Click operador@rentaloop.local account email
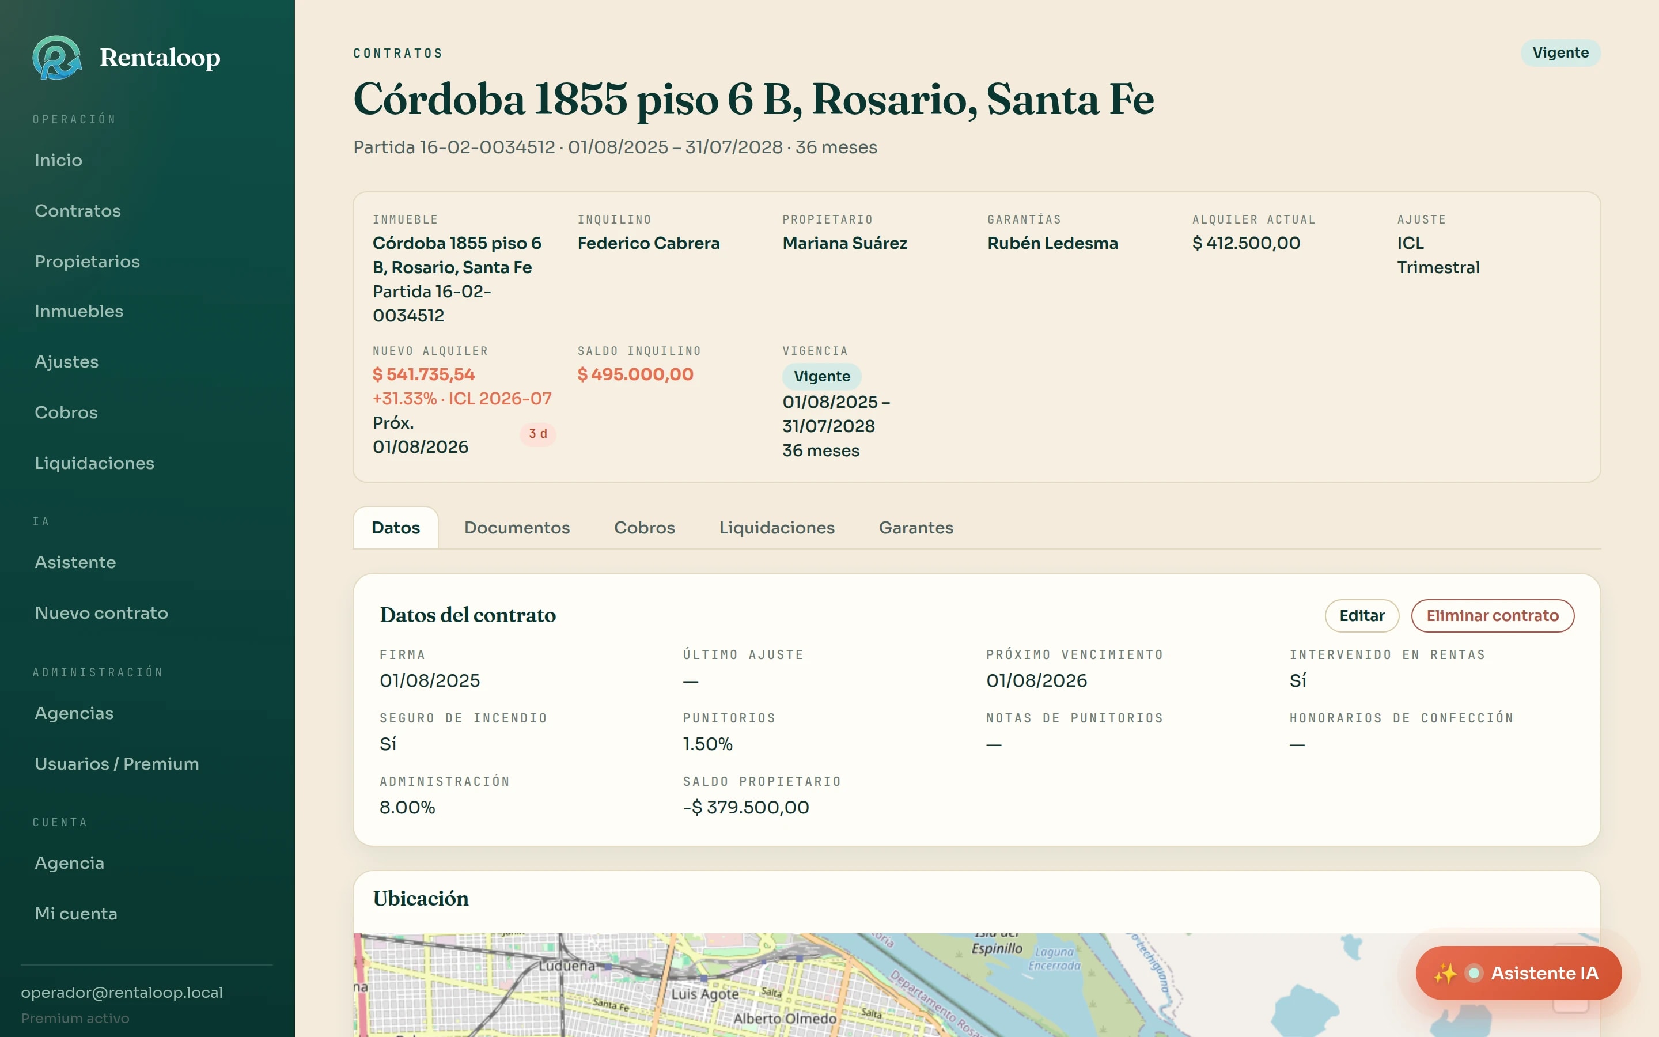The width and height of the screenshot is (1659, 1037). [x=122, y=993]
